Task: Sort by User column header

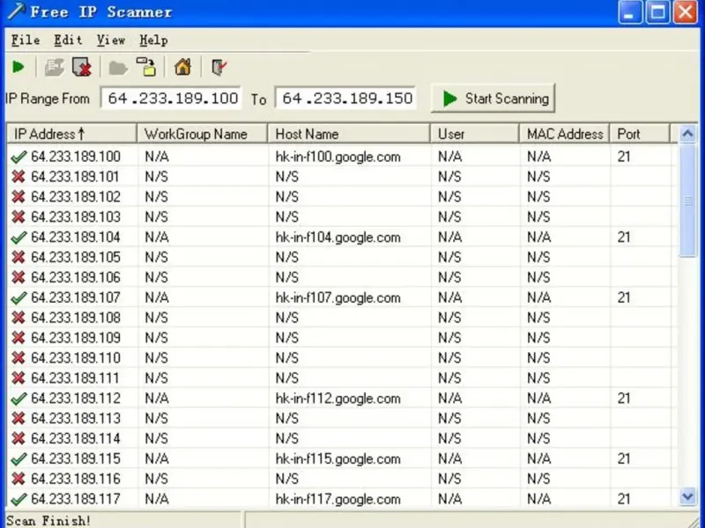Action: pyautogui.click(x=475, y=134)
